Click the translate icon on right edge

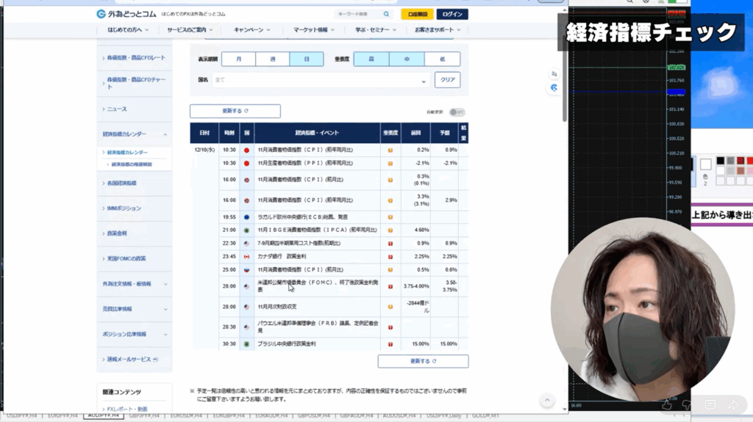tap(554, 74)
